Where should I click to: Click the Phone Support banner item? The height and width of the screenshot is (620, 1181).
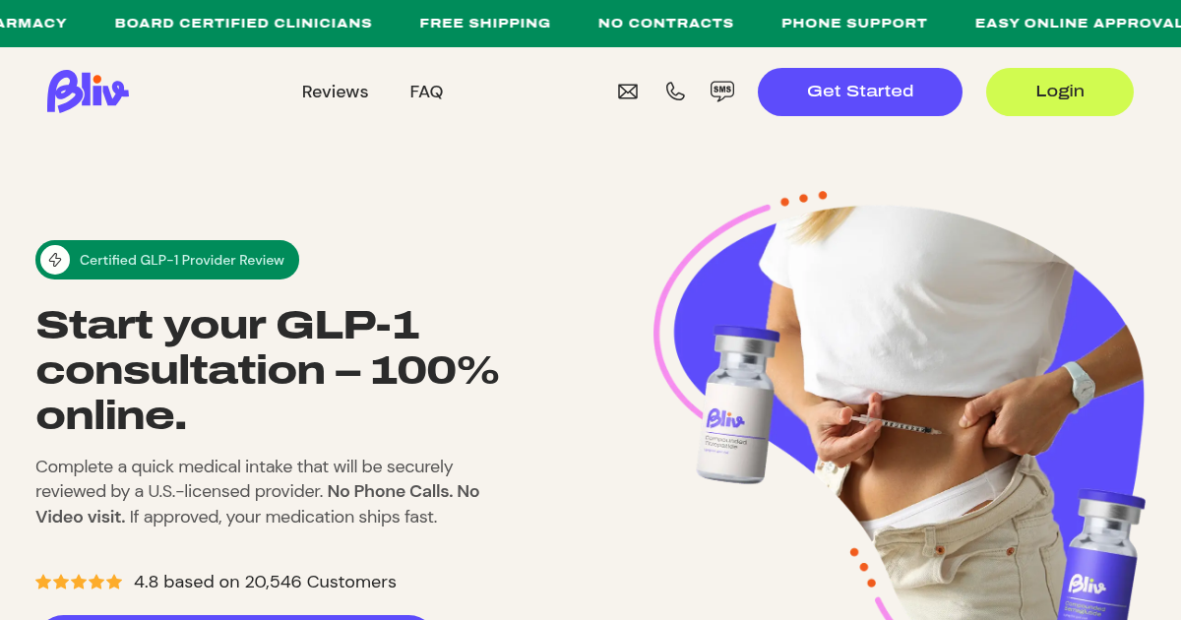pos(854,23)
